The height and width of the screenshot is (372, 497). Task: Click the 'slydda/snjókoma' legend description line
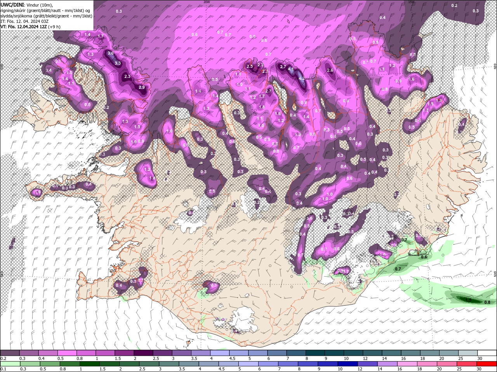click(x=46, y=16)
